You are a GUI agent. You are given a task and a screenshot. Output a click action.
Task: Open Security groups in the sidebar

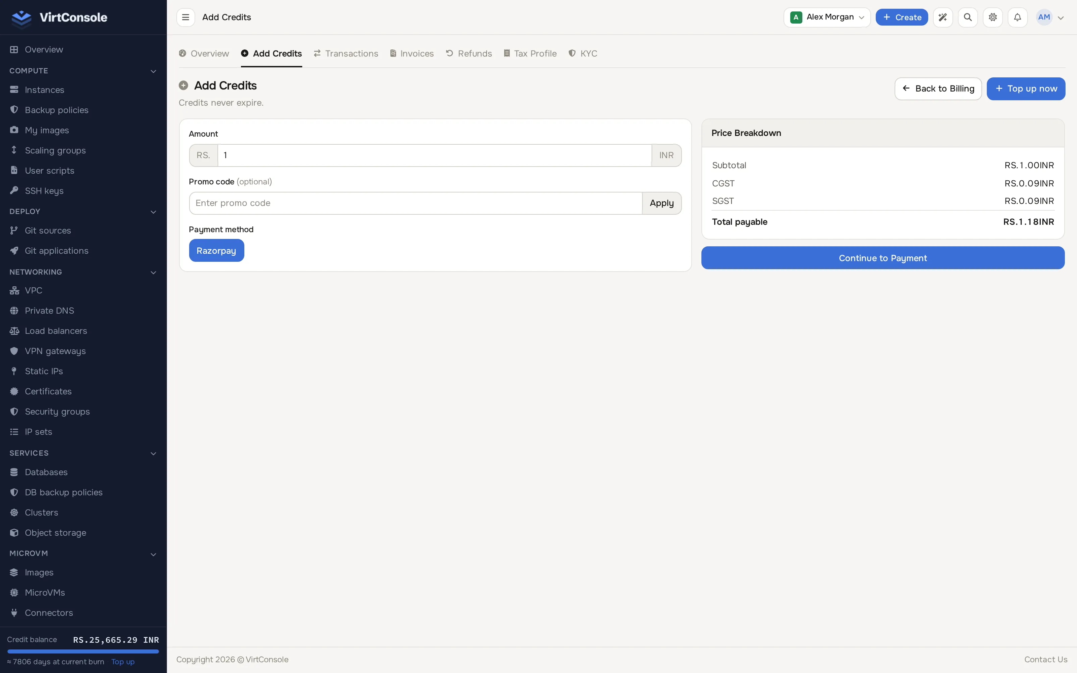click(83, 411)
